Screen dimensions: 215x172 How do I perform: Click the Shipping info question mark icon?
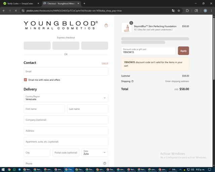pos(132,81)
